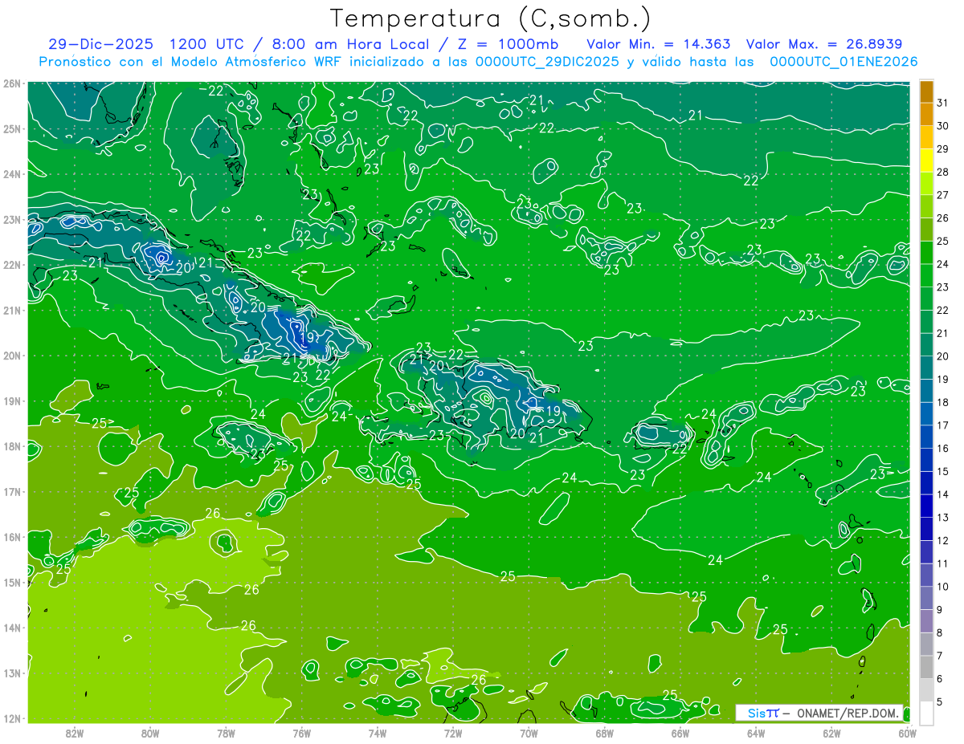The width and height of the screenshot is (964, 744).
Task: Click the "64W" longitude axis label
Action: click(756, 733)
